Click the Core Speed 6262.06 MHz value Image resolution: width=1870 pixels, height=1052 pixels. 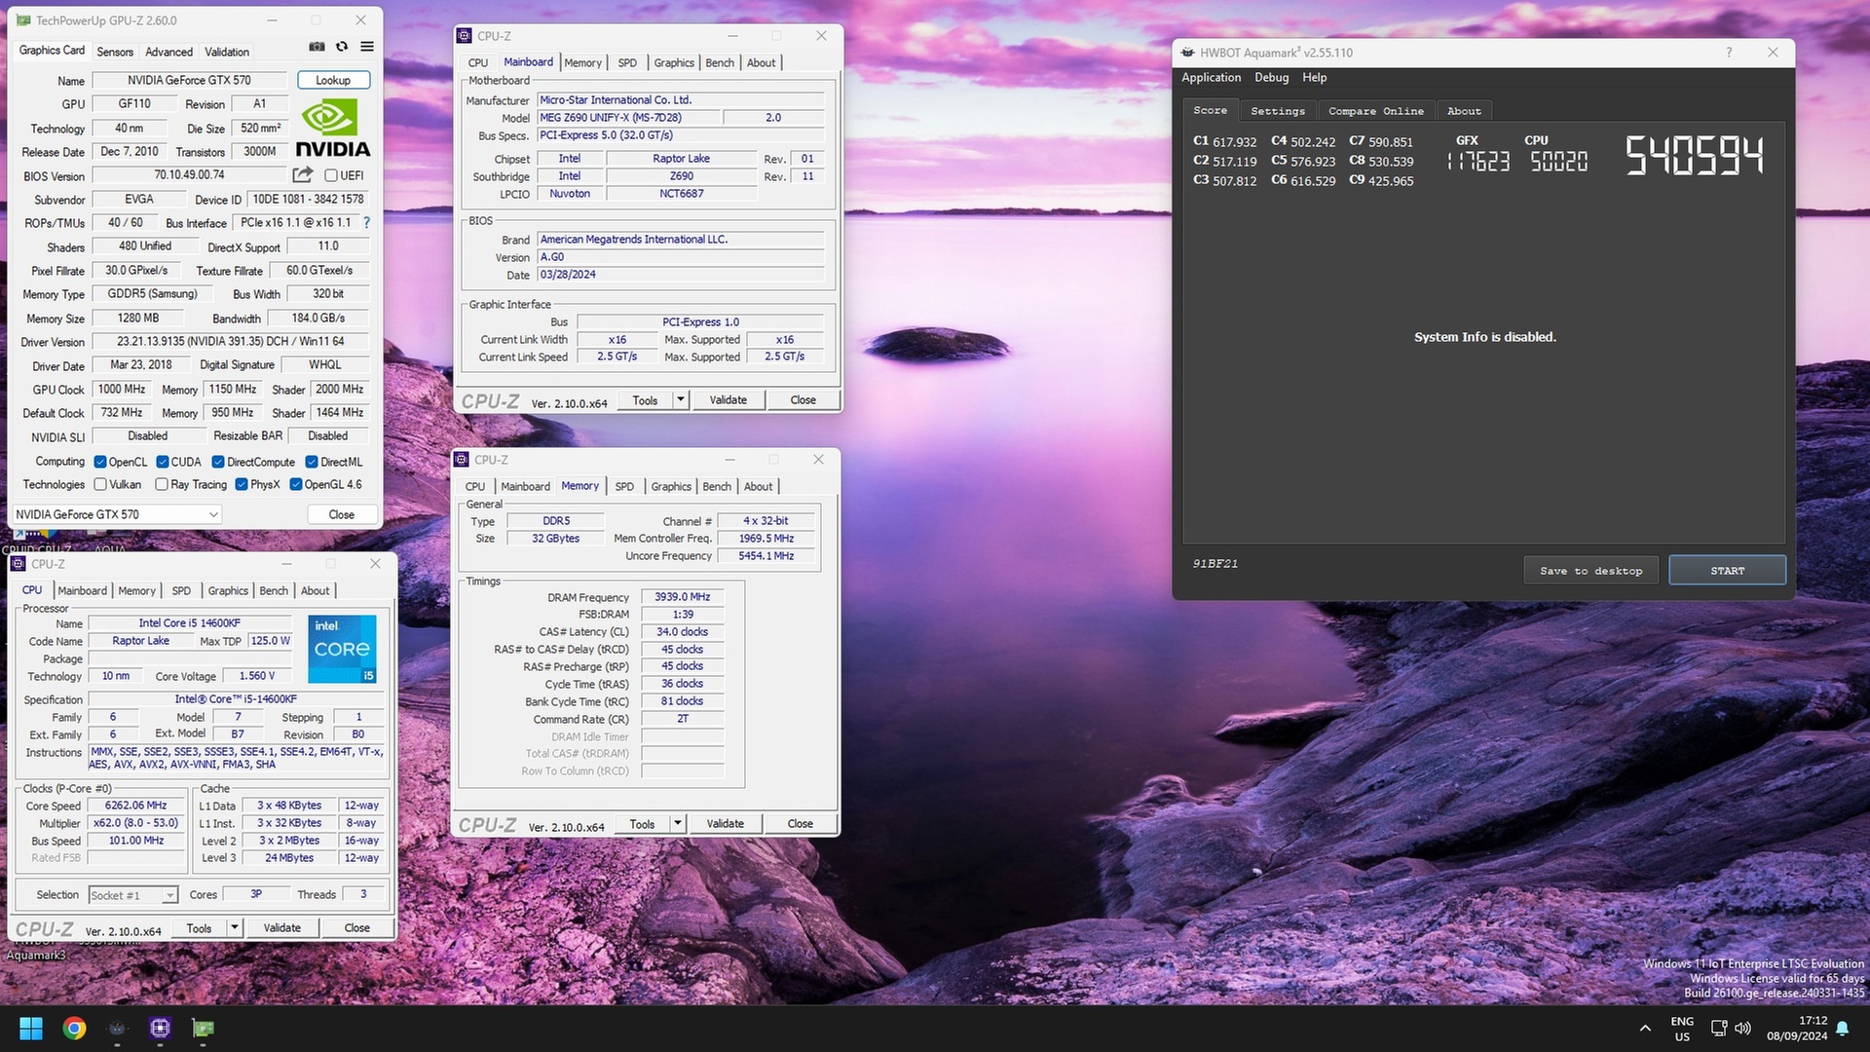click(x=136, y=806)
